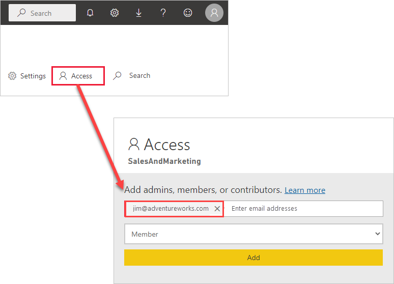The height and width of the screenshot is (284, 394).
Task: Open the workspace Access option
Action: [78, 76]
